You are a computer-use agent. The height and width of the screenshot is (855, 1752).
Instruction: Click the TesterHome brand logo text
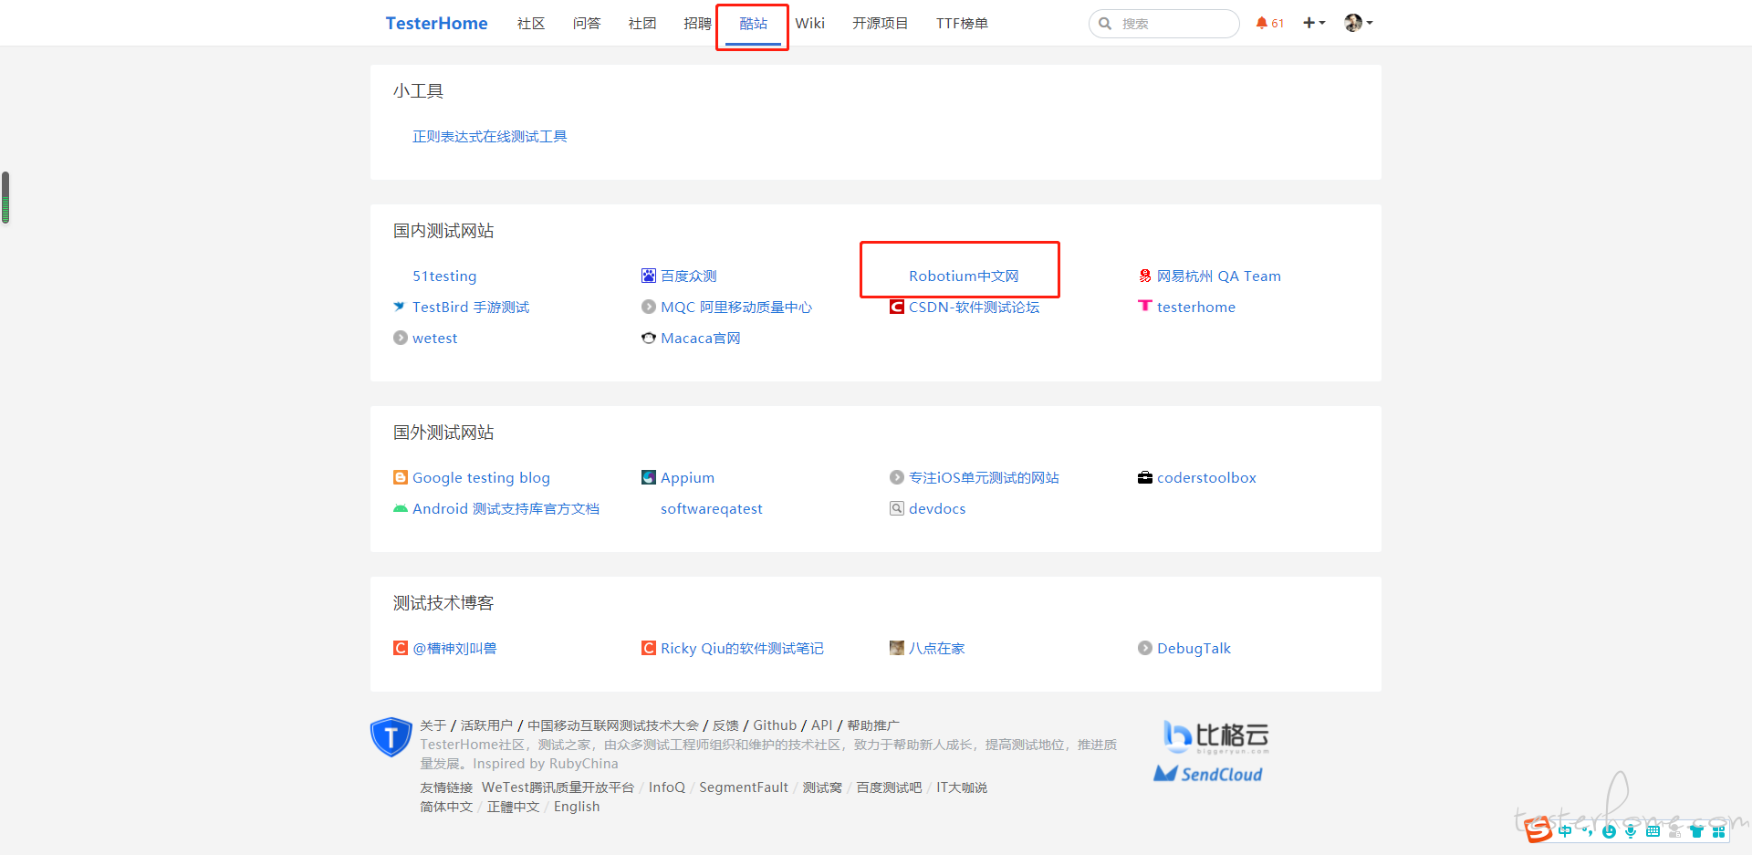436,23
